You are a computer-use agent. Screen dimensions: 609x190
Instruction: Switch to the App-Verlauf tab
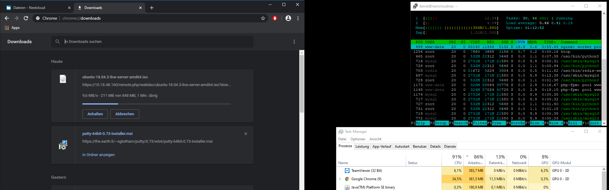pos(382,147)
